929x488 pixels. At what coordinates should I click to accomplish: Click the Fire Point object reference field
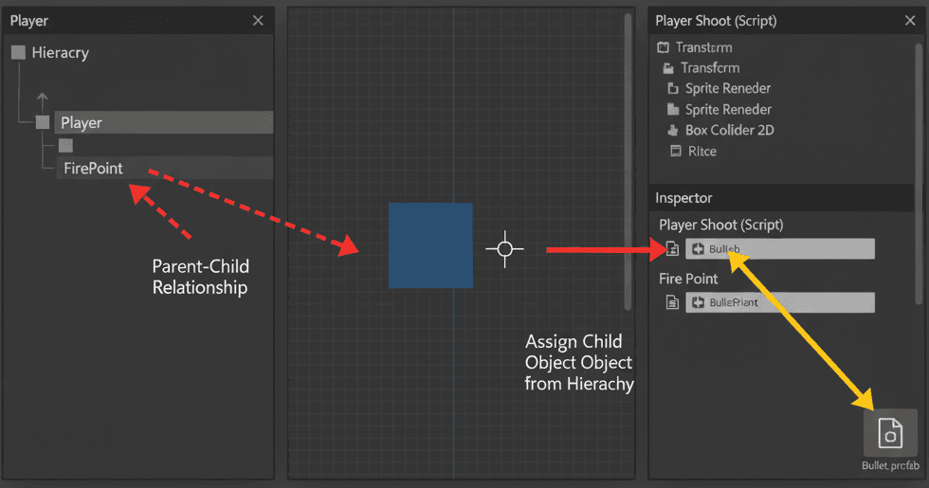point(779,303)
